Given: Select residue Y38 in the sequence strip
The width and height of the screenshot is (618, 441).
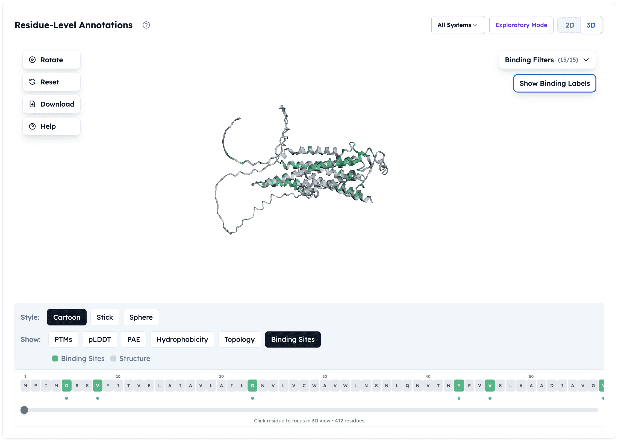Looking at the screenshot, I should pyautogui.click(x=459, y=385).
